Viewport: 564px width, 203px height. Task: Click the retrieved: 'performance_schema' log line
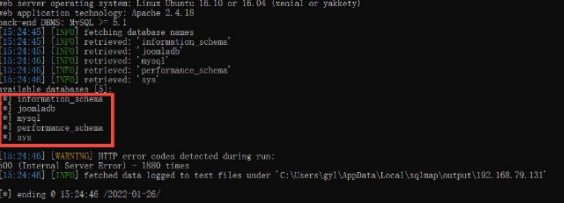[115, 70]
